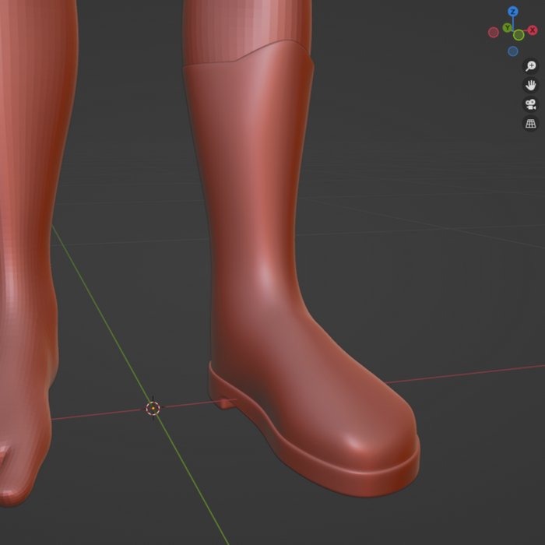Click the boot's sole rim at the front
The width and height of the screenshot is (545, 545).
374,483
